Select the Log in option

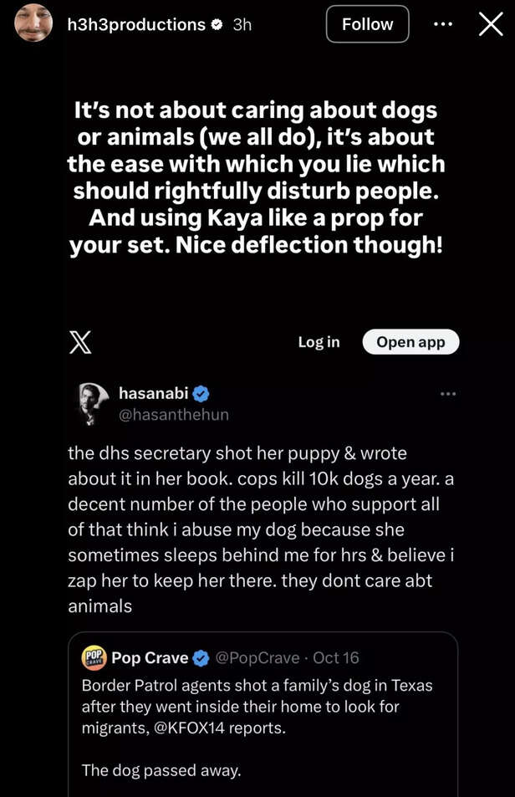319,341
